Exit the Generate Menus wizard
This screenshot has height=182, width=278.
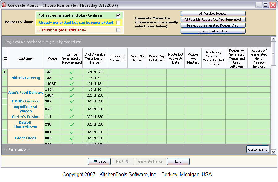pos(178,161)
